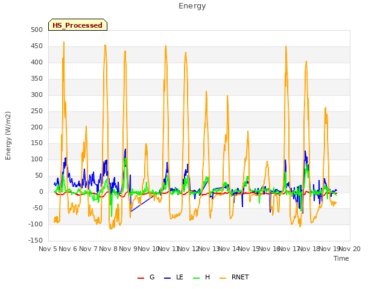Click the 100 y-axis tick label
386x289 pixels.
click(37, 159)
